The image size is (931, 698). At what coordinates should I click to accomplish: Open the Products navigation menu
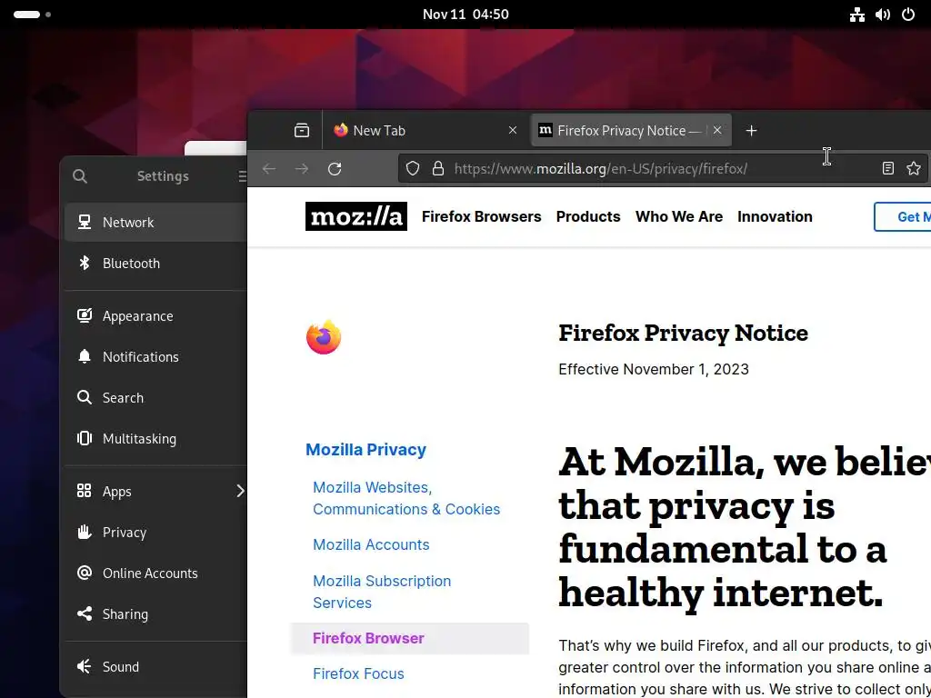click(588, 216)
